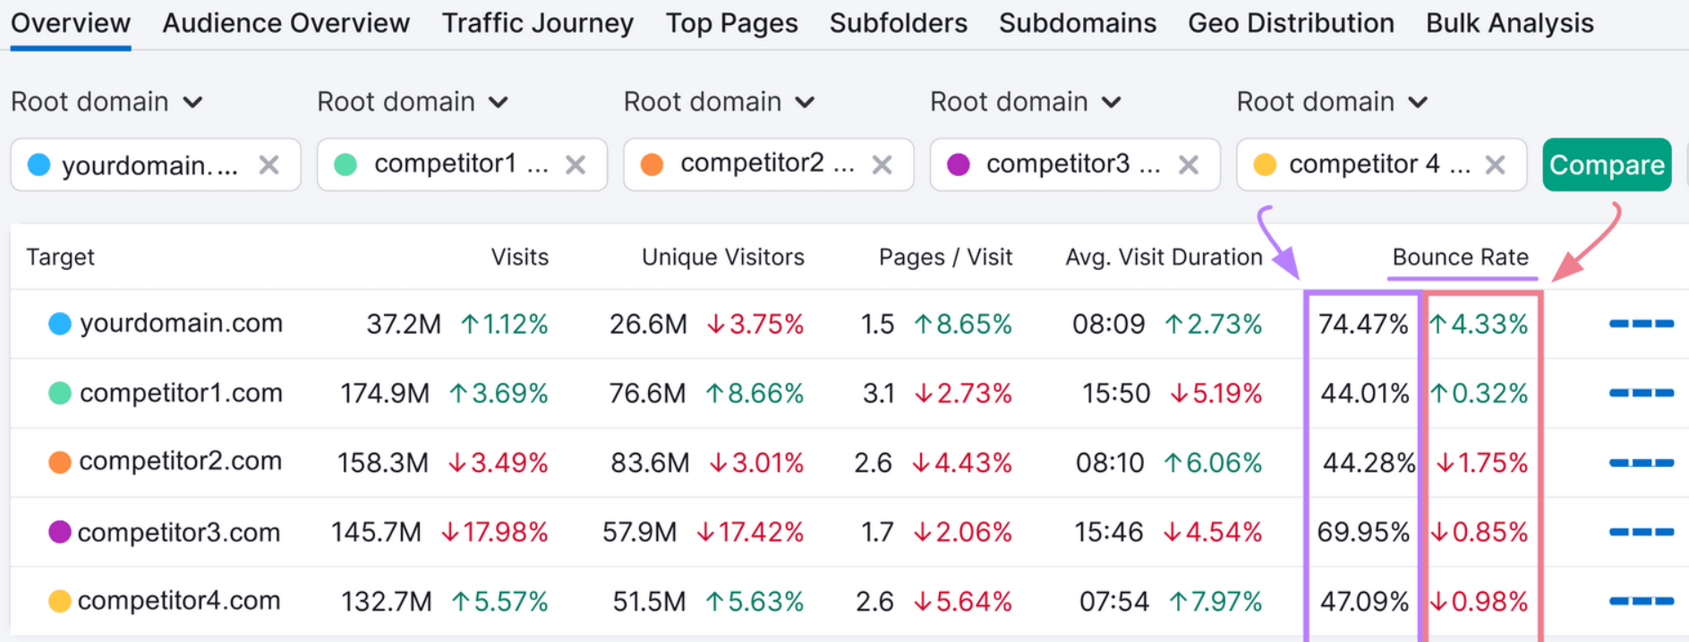Click the trend dashes icon for yourdomain.com

pyautogui.click(x=1641, y=324)
